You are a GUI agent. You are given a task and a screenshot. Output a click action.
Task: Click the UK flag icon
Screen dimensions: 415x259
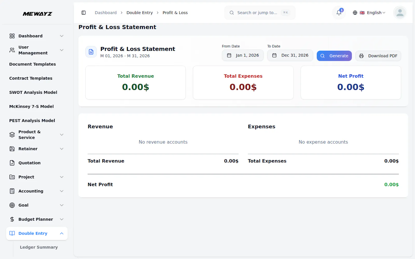pyautogui.click(x=362, y=13)
